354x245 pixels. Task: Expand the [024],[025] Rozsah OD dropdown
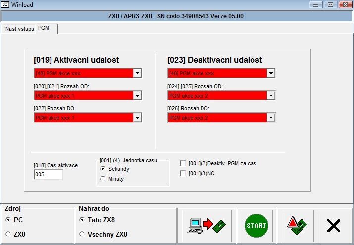tap(270, 96)
